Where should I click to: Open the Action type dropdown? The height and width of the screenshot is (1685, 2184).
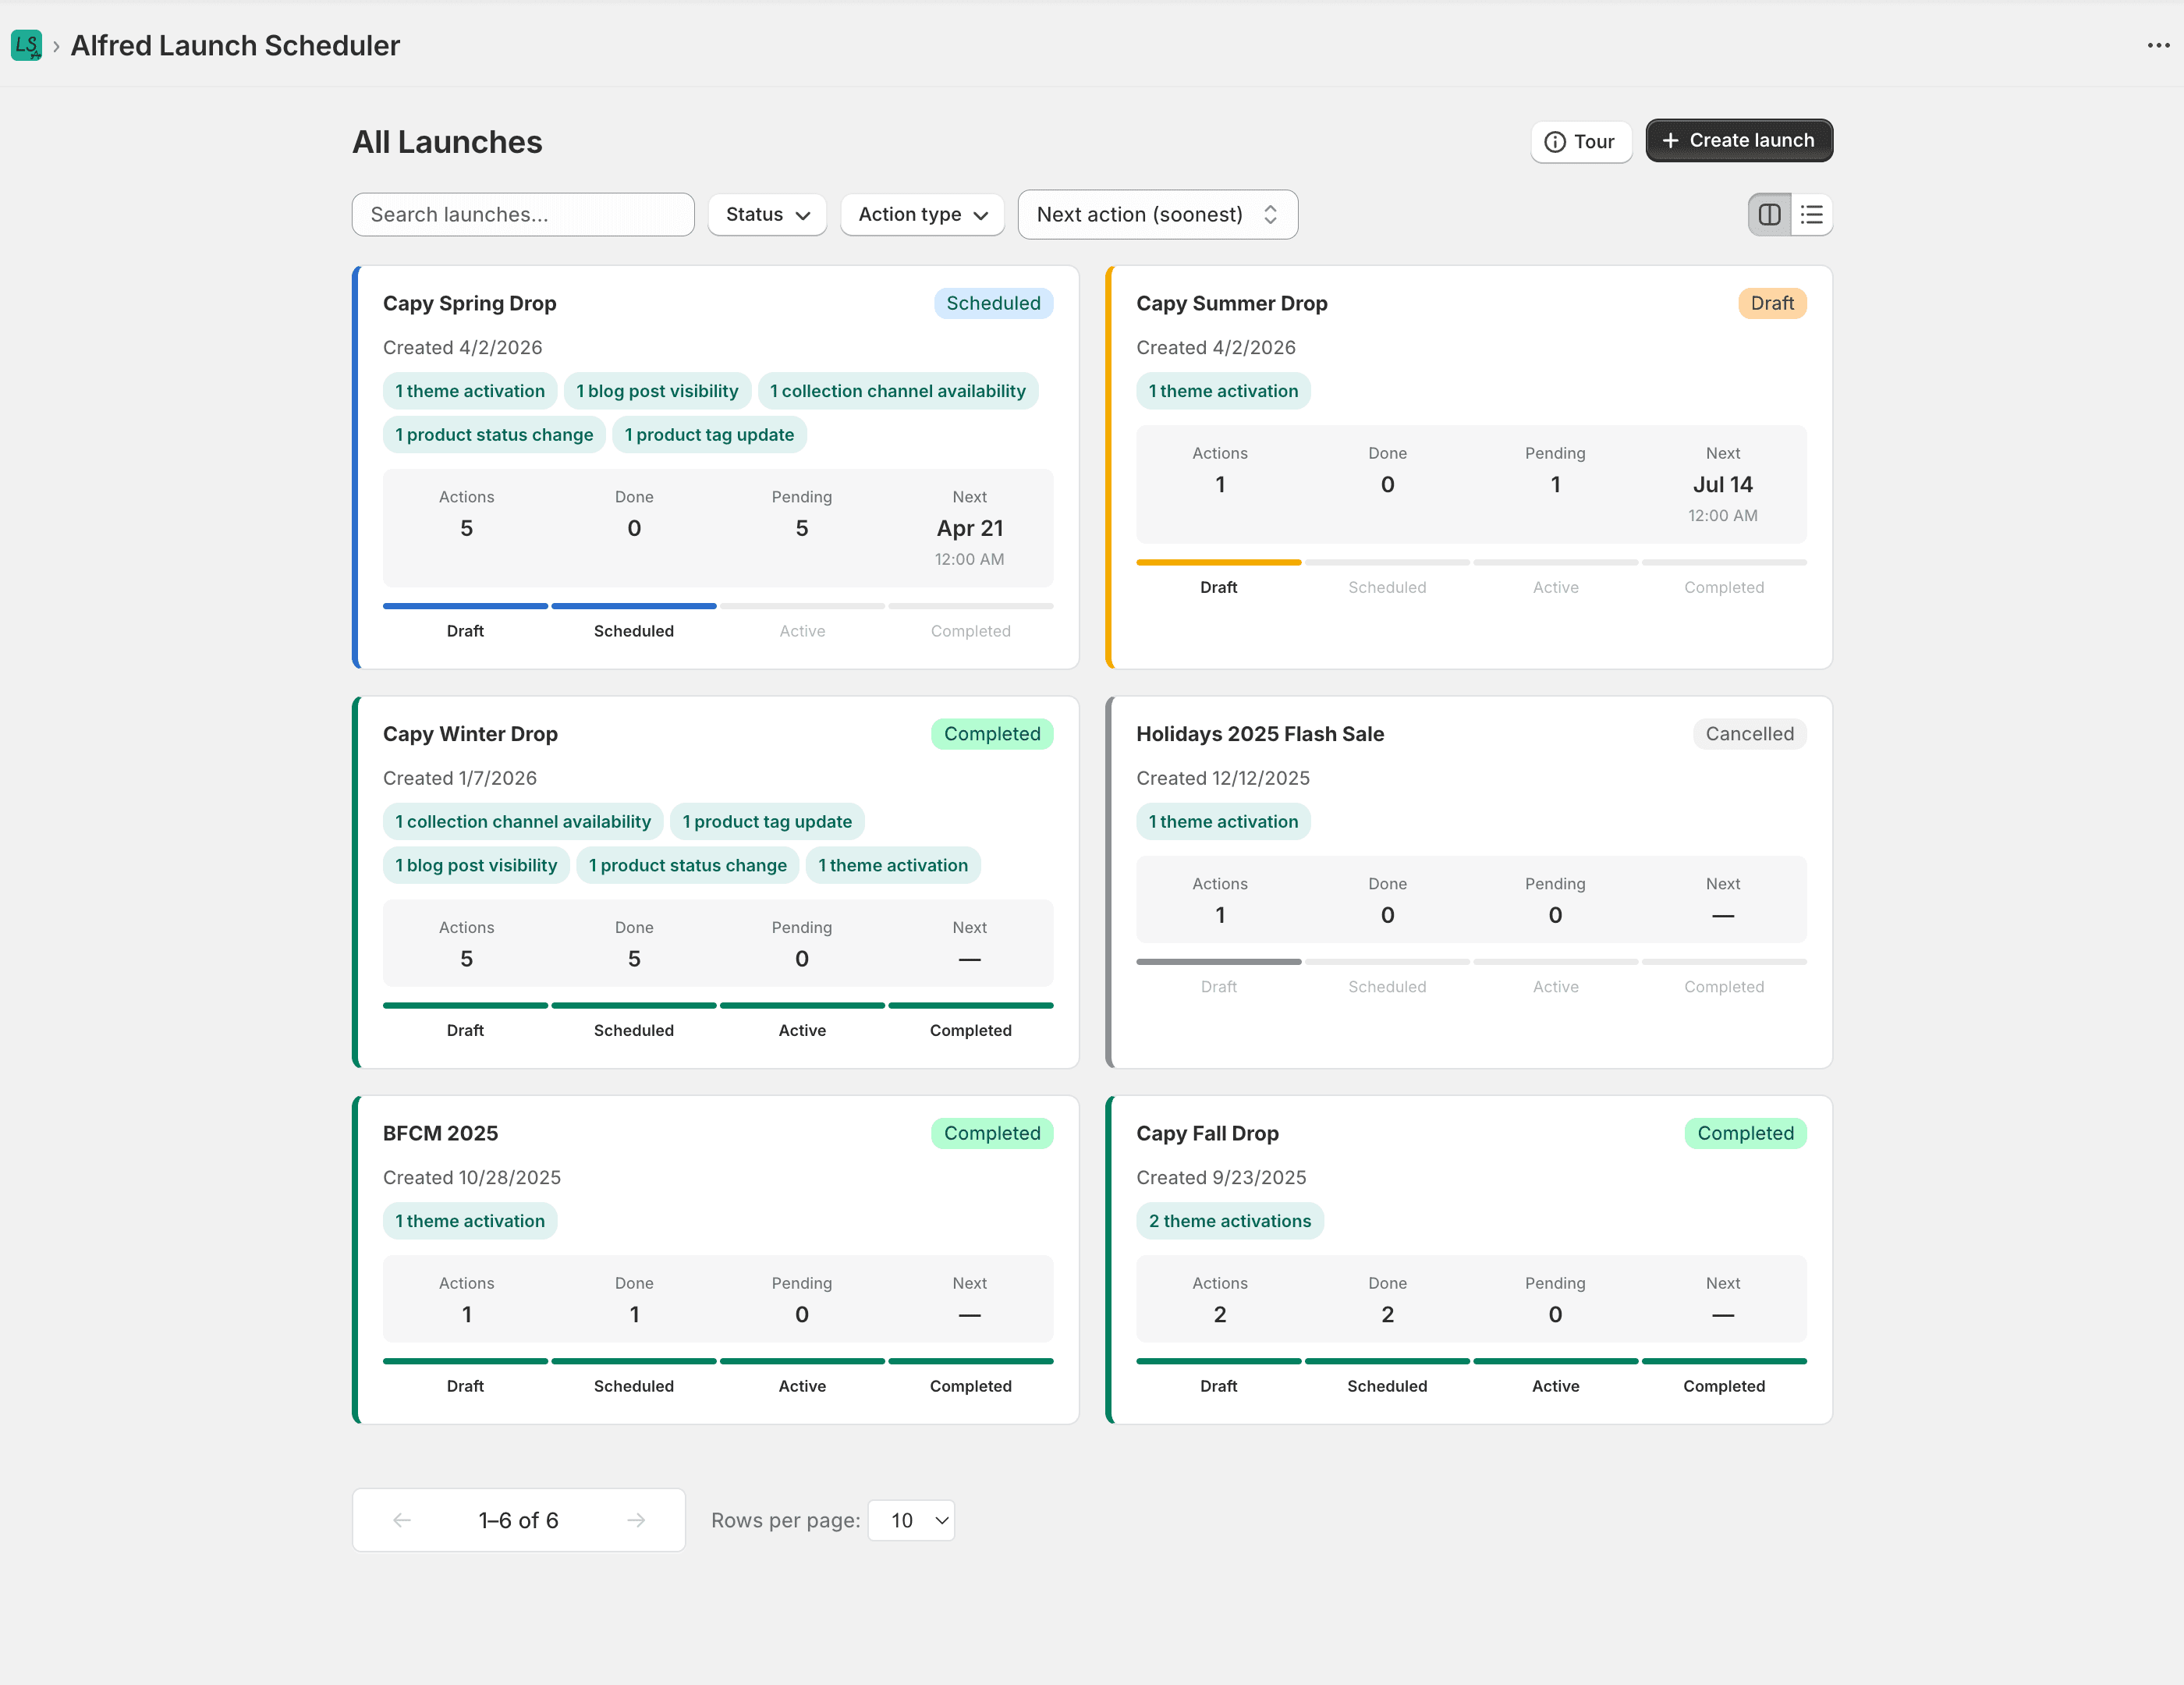point(921,214)
